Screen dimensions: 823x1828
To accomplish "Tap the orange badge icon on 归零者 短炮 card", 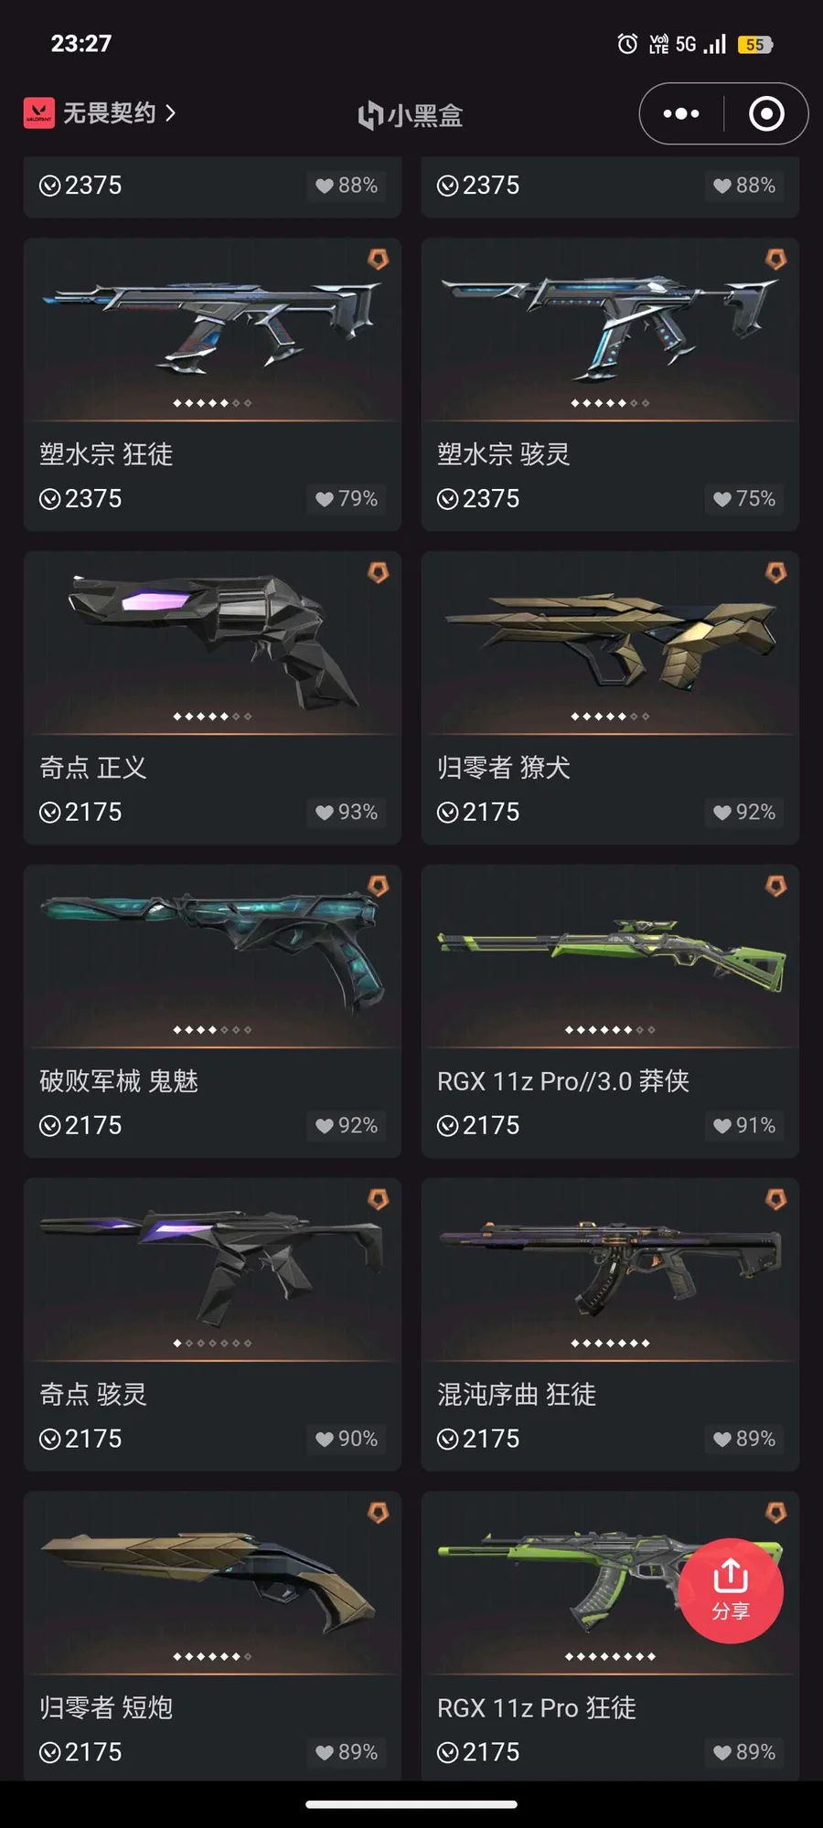I will (378, 1514).
